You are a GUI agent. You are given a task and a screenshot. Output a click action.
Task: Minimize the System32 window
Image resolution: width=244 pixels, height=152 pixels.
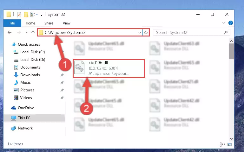(x=198, y=15)
